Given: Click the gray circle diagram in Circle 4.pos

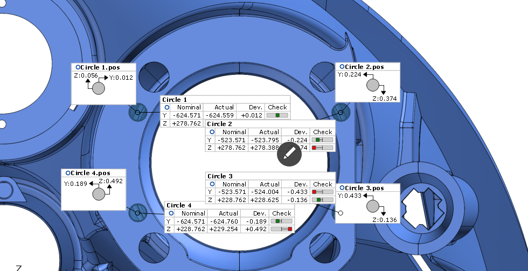Looking at the screenshot, I should (x=98, y=194).
